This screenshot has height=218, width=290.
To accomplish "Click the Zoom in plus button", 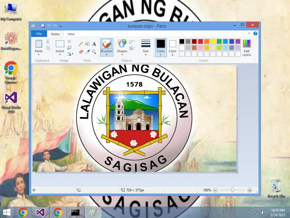I will point(250,190).
